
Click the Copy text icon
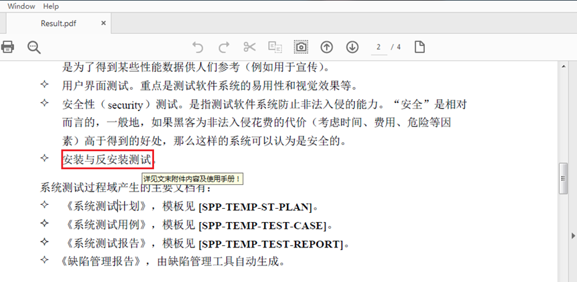(x=275, y=47)
